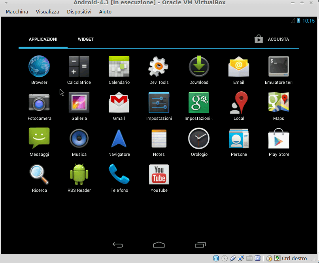Switch to the Applicazioni tab
The image size is (319, 263).
pyautogui.click(x=43, y=39)
